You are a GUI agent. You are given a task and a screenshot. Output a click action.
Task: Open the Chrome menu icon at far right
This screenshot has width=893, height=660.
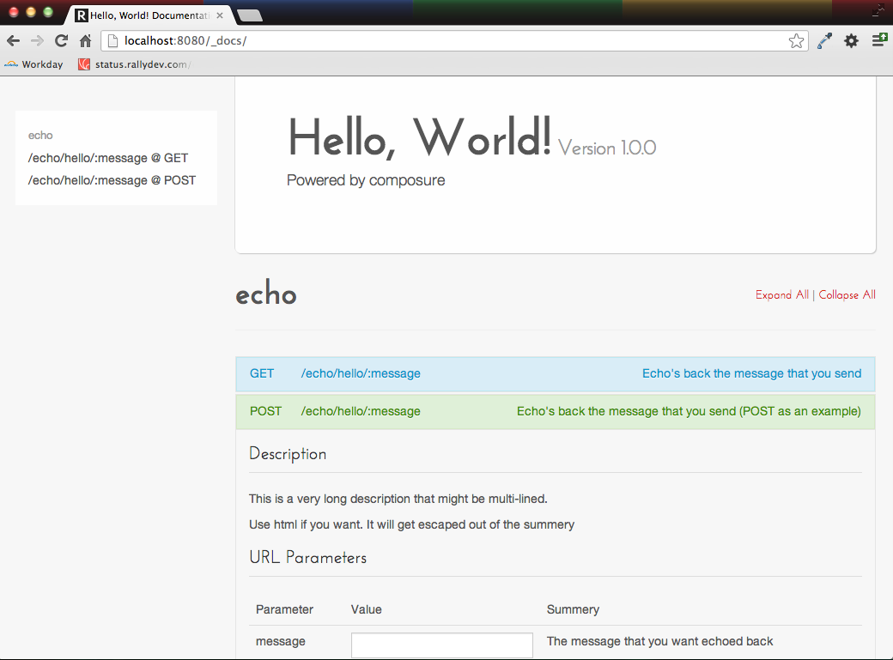tap(879, 40)
